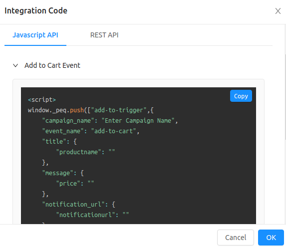This screenshot has width=286, height=249.
Task: Click the "message" code line
Action: pyautogui.click(x=63, y=173)
